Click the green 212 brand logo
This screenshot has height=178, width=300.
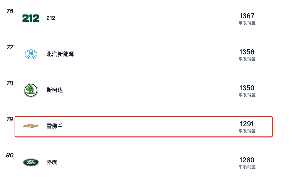tap(31, 18)
